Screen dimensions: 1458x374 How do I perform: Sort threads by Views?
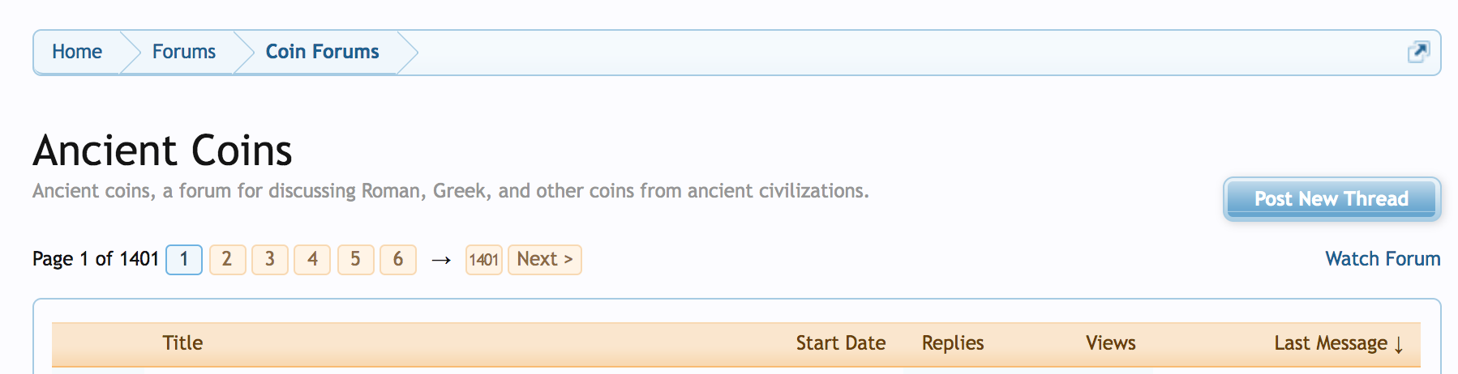tap(1110, 343)
